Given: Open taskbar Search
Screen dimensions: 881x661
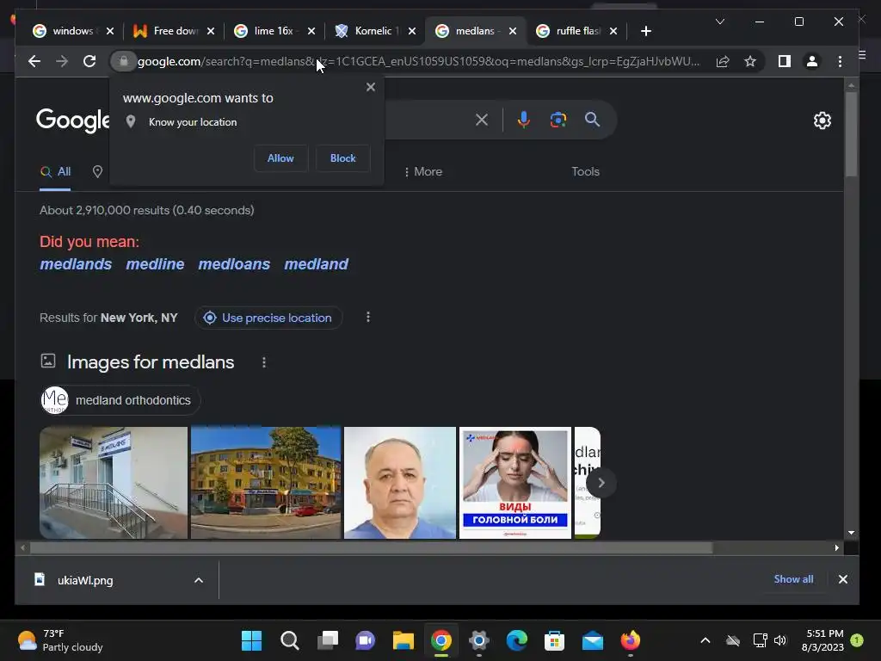Looking at the screenshot, I should click(289, 640).
